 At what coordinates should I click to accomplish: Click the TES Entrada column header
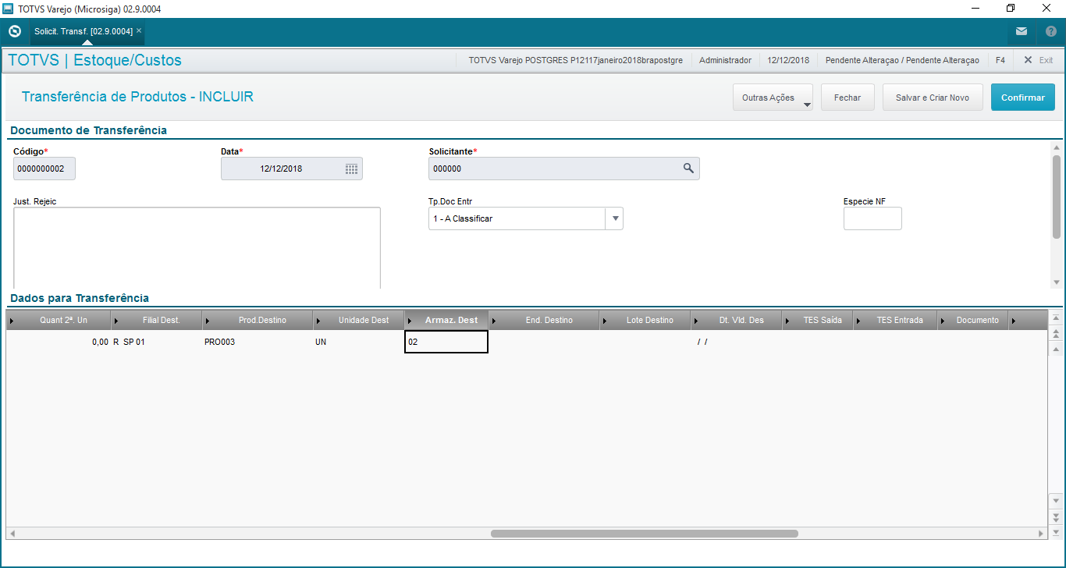coord(896,320)
